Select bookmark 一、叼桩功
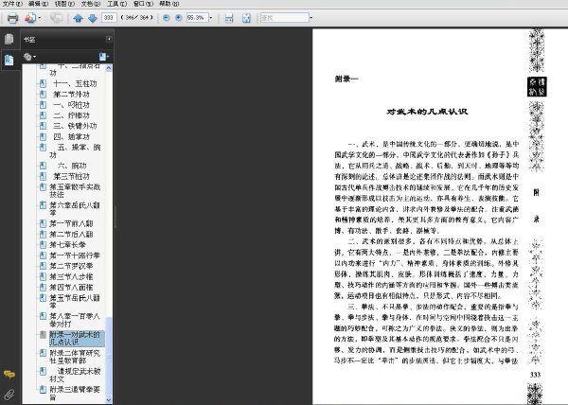 click(71, 105)
